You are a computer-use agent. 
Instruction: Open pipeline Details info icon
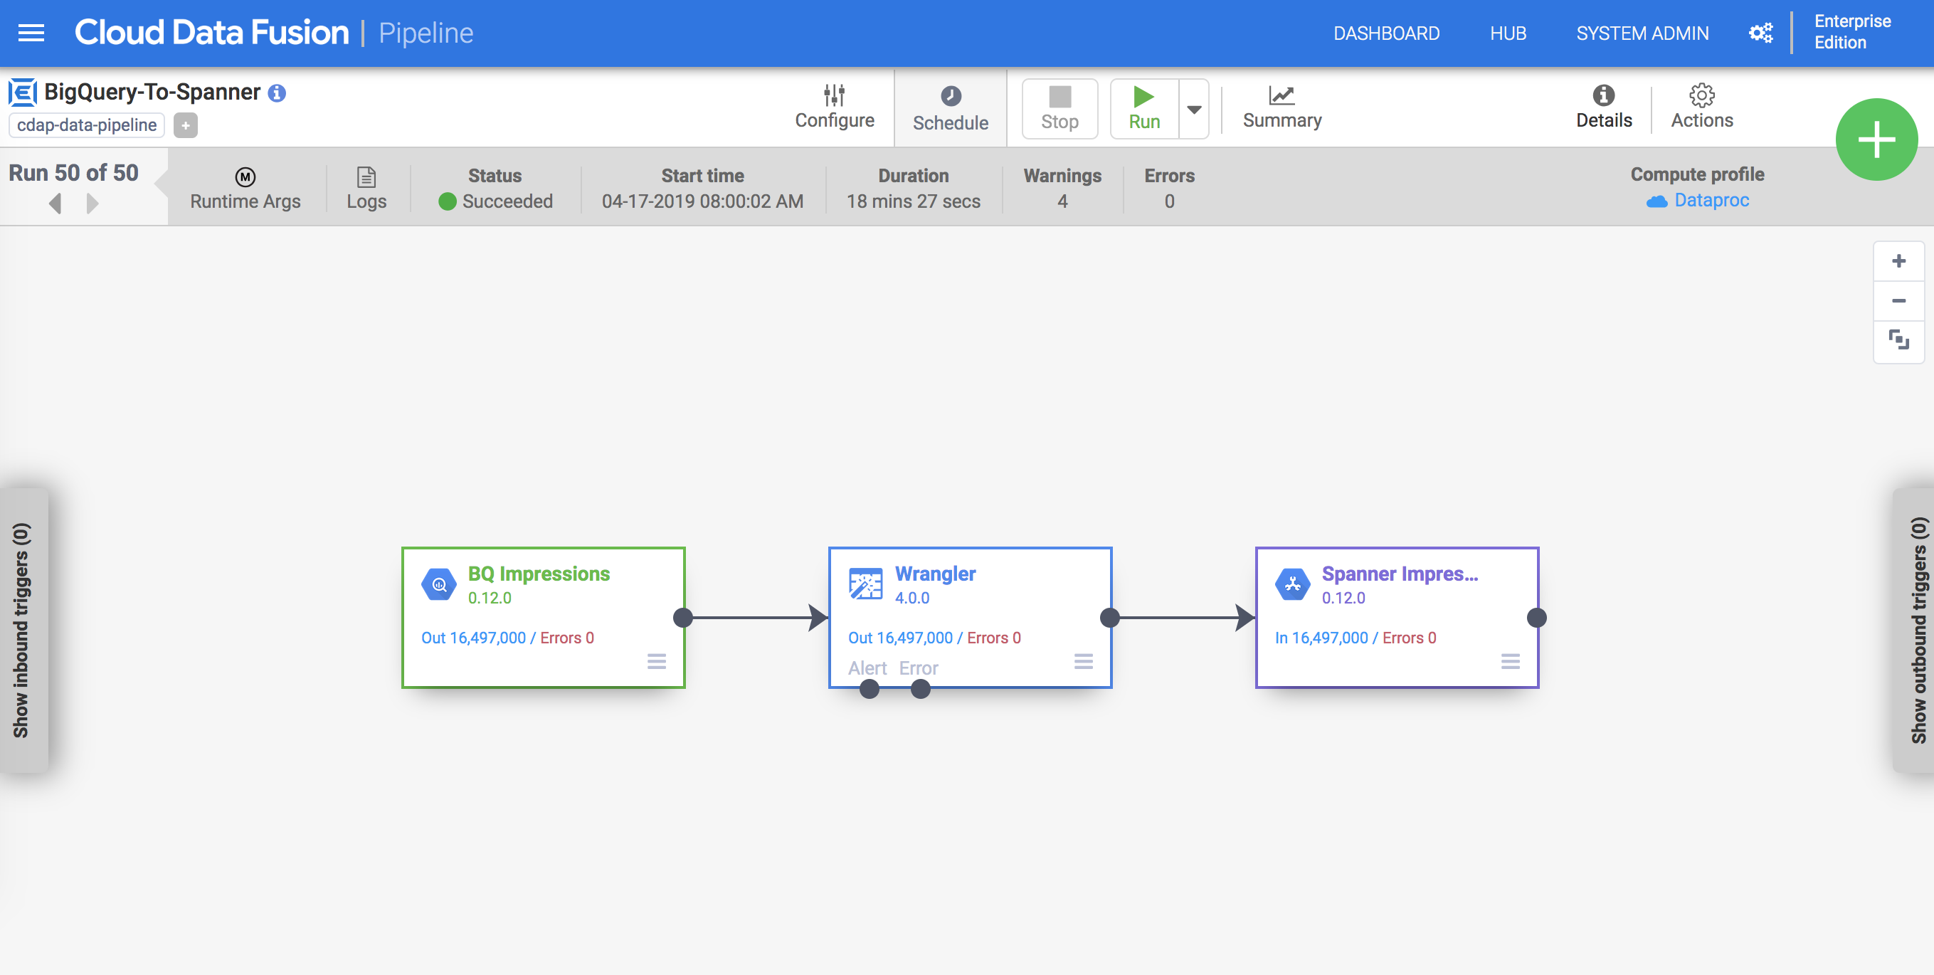tap(1603, 96)
